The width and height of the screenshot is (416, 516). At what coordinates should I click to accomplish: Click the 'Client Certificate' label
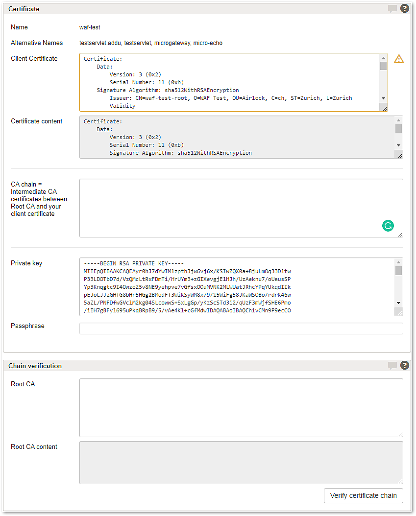click(34, 59)
